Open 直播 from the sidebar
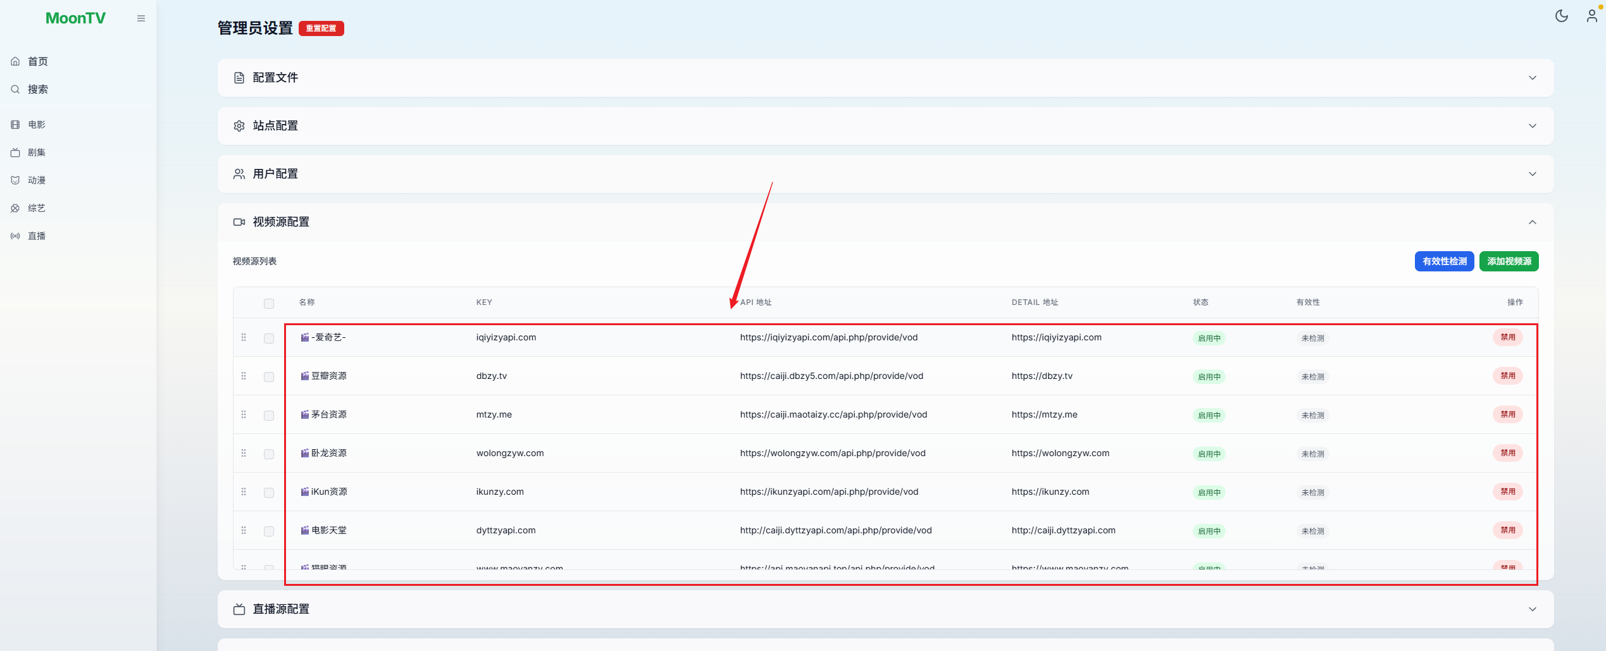This screenshot has width=1606, height=651. tap(36, 236)
